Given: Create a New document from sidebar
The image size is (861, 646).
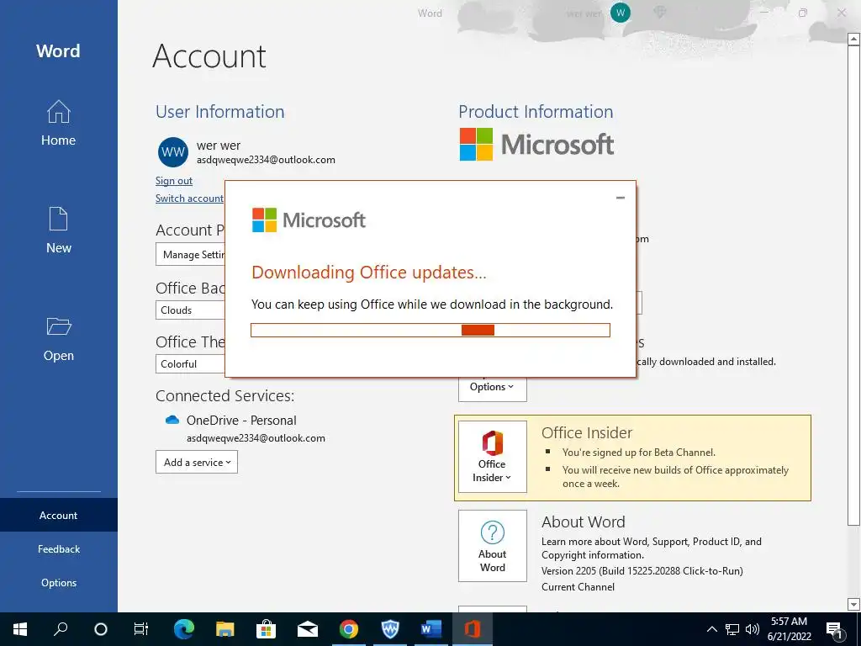Looking at the screenshot, I should click(58, 230).
